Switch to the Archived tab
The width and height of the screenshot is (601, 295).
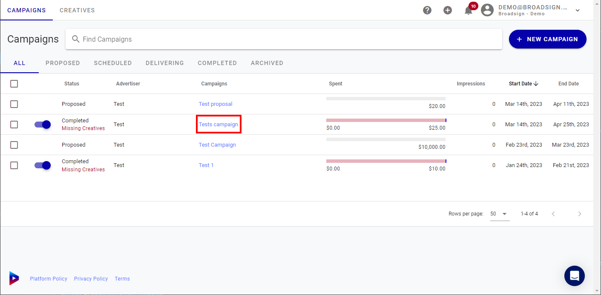coord(267,63)
